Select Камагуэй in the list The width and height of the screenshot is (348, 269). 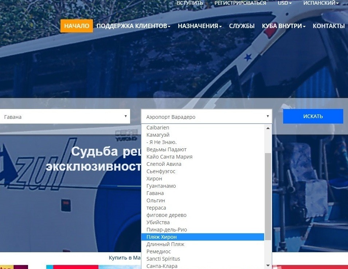[203, 135]
